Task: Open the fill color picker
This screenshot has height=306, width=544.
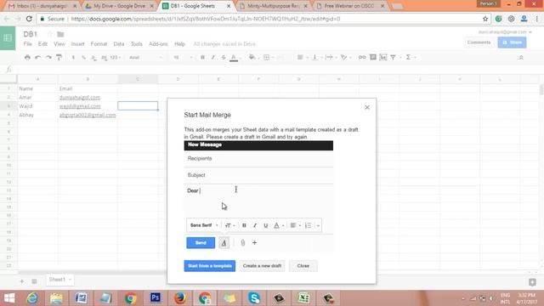Action: pos(253,57)
